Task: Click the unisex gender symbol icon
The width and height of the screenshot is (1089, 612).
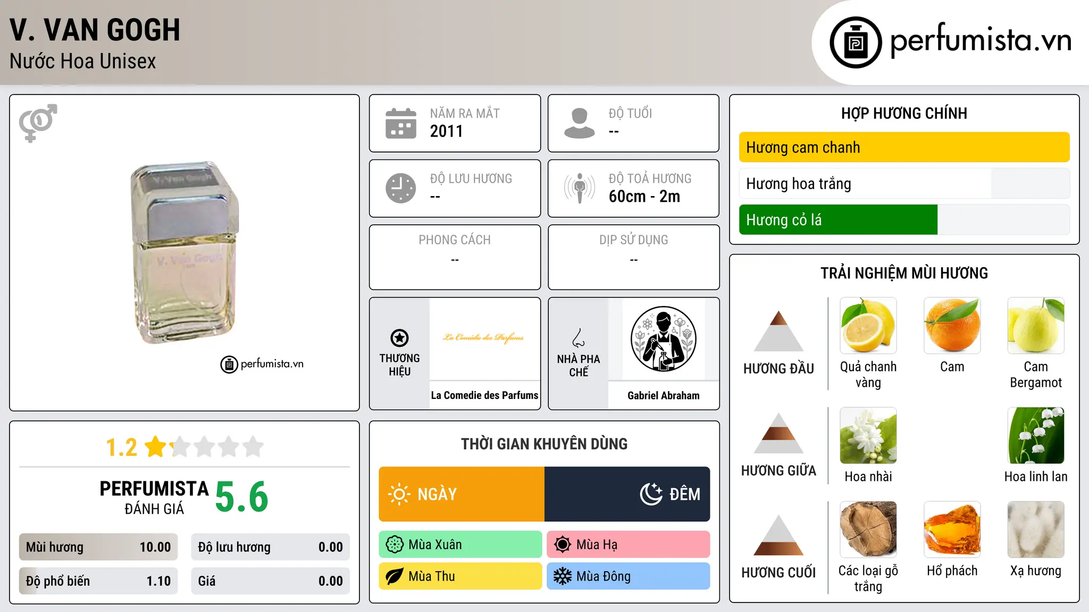Action: 38,123
